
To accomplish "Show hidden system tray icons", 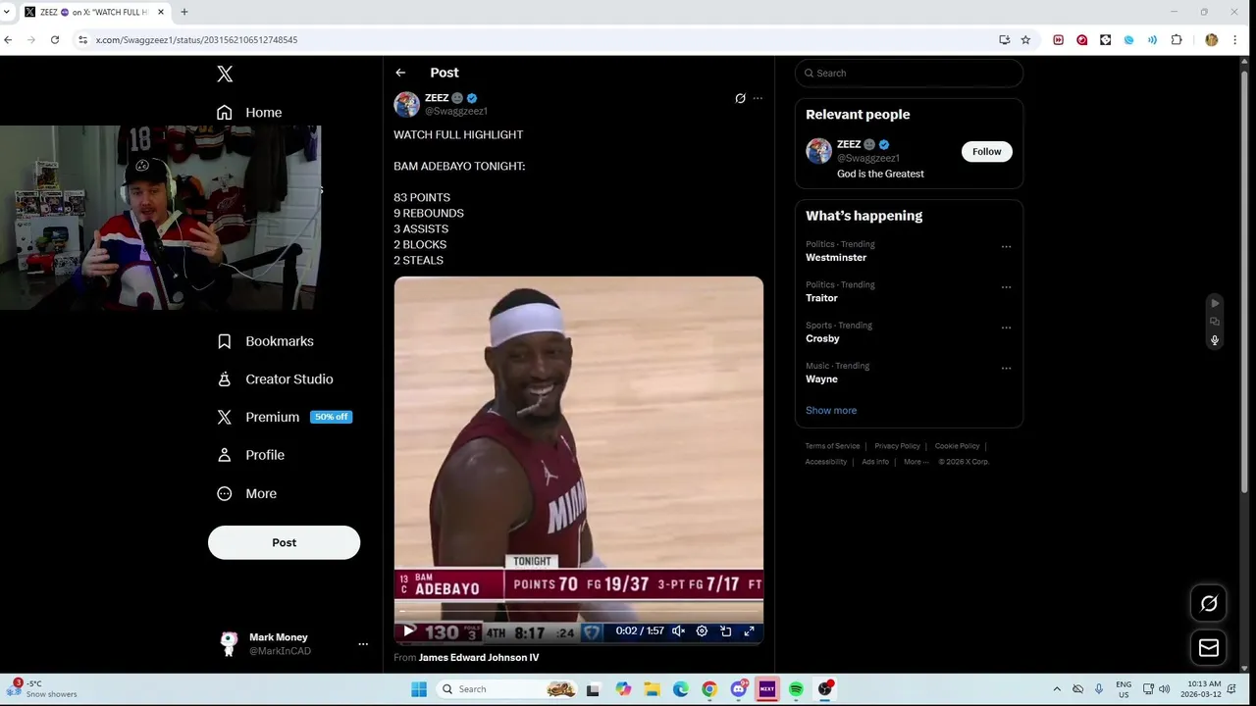I will tap(1057, 689).
